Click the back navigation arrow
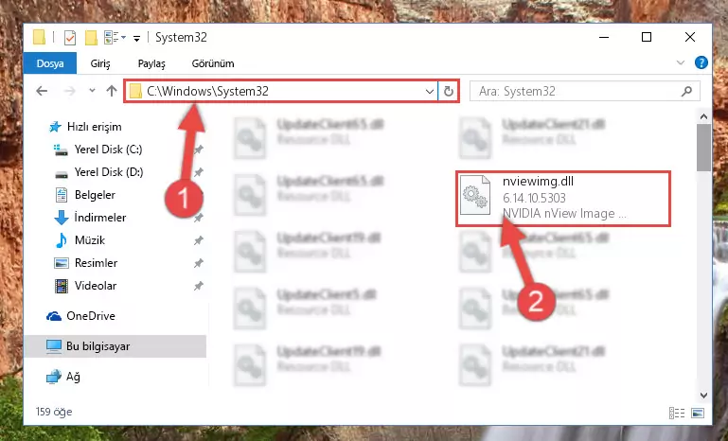 42,91
